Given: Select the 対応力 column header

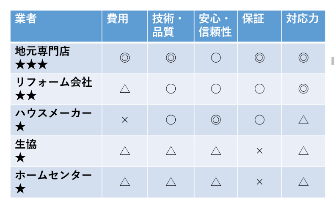Looking at the screenshot, I should point(303,26).
